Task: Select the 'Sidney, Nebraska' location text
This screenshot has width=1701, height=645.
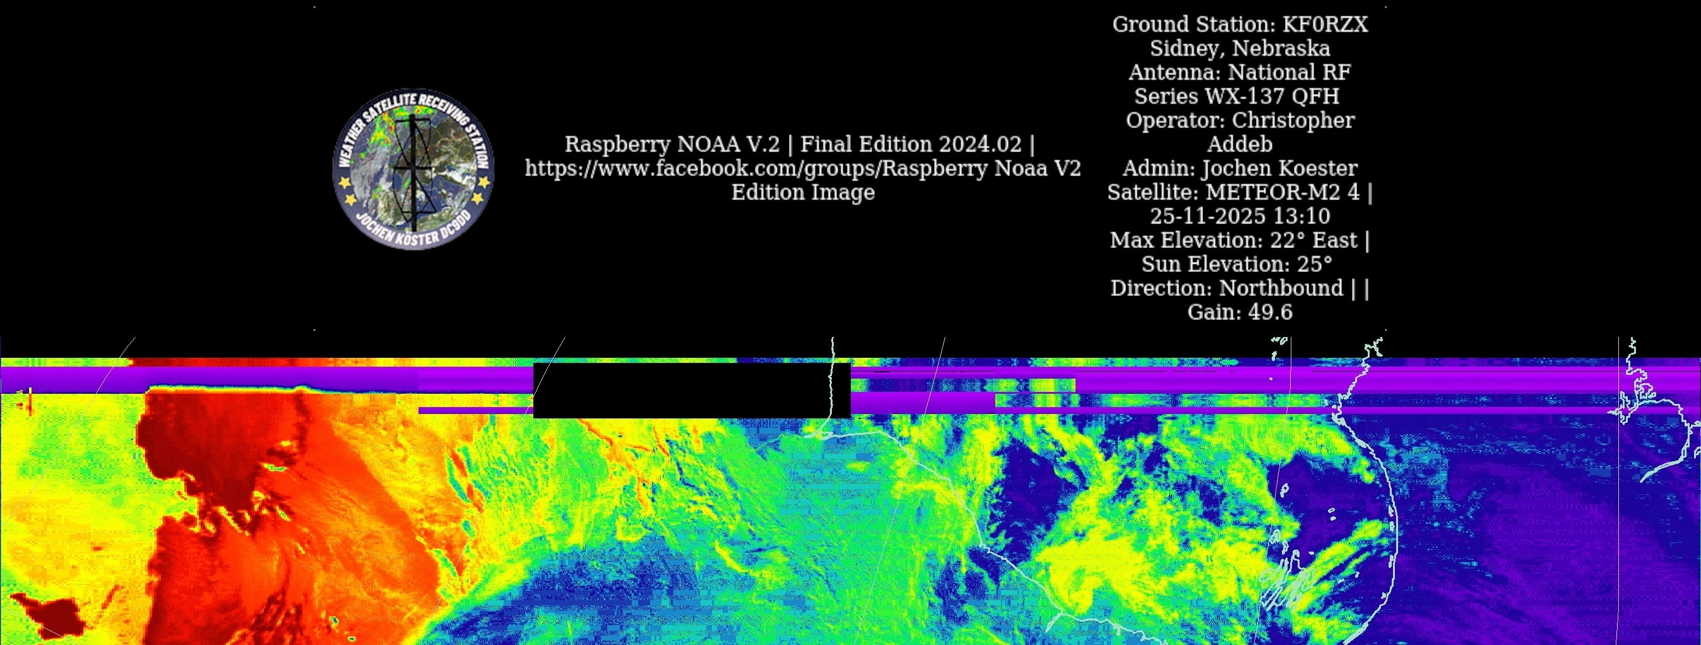Action: coord(1240,48)
